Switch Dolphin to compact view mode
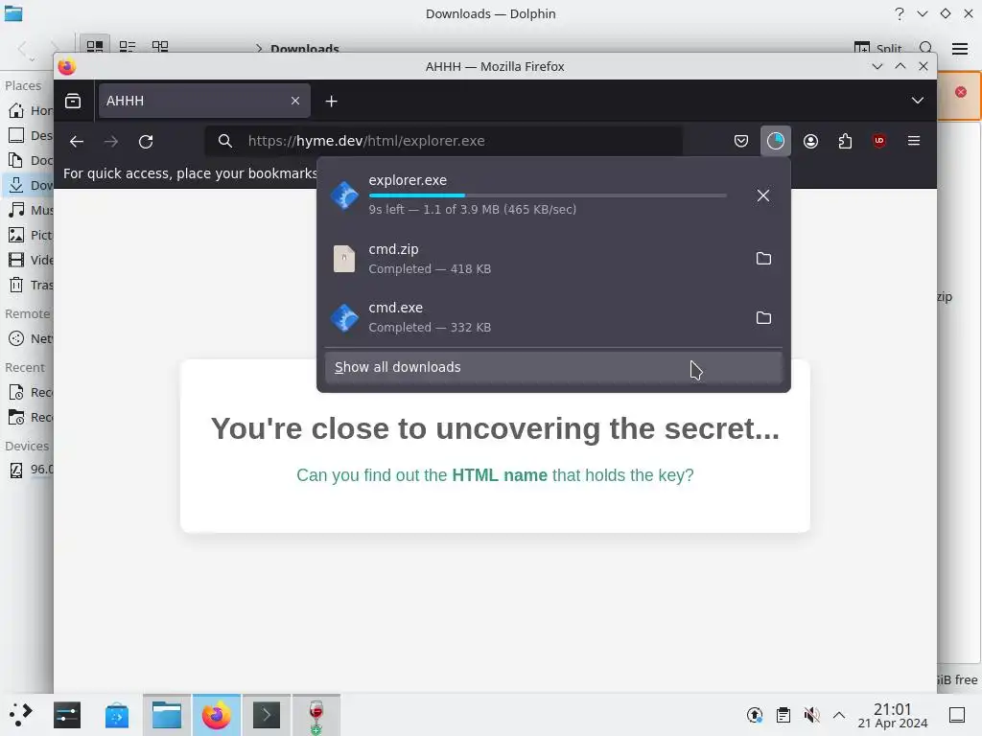This screenshot has width=982, height=736. [128, 46]
